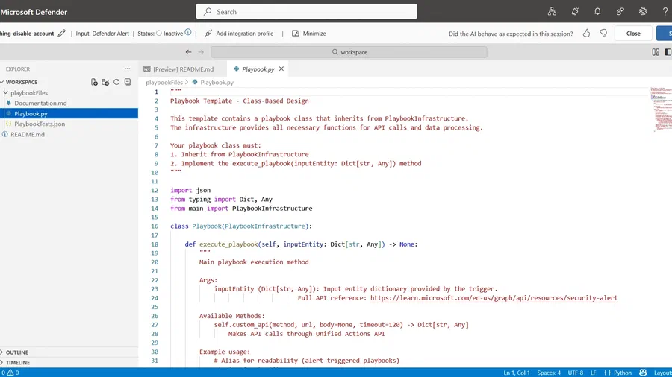Go forward with the right arrow
This screenshot has width=672, height=377.
[x=201, y=52]
